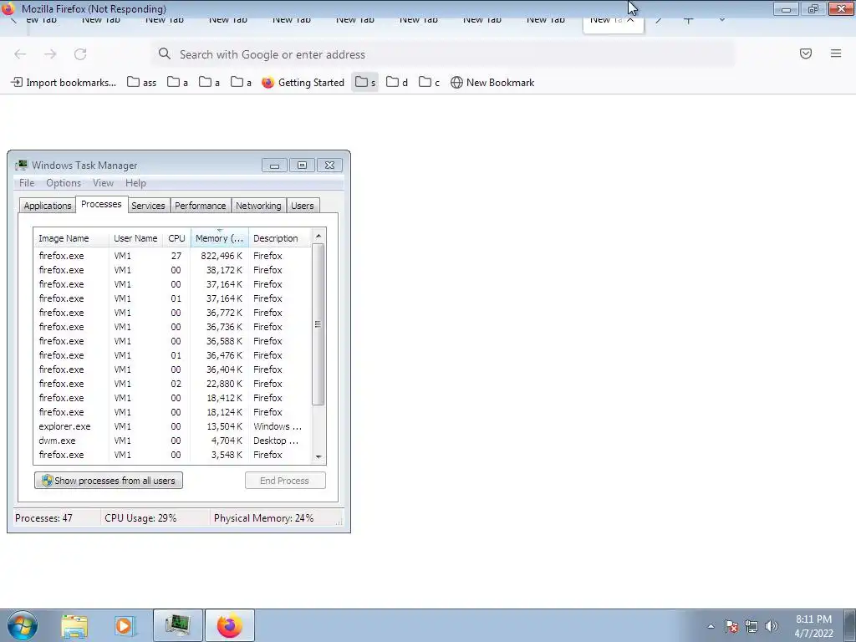The width and height of the screenshot is (856, 642).
Task: Click the process list scroll up arrow
Action: 318,236
